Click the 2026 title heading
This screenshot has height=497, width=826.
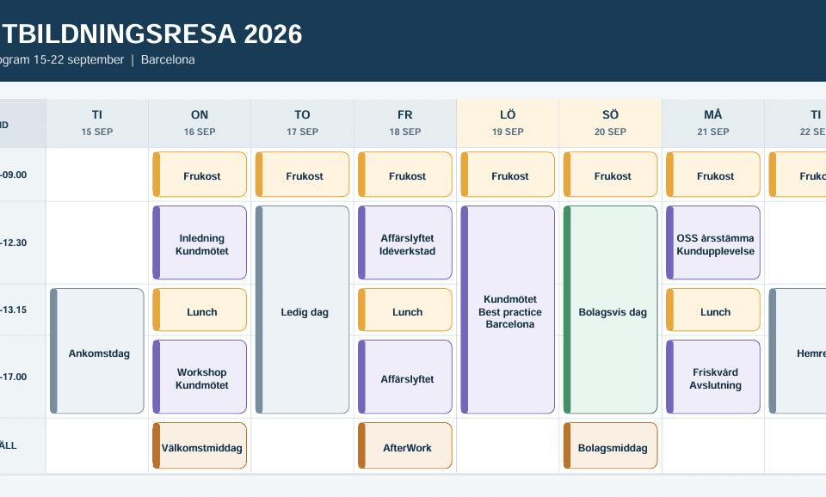[273, 34]
